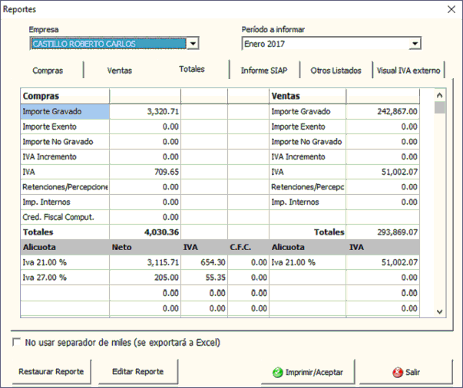463x388 pixels.
Task: Open the Ventas tab
Action: 120,71
